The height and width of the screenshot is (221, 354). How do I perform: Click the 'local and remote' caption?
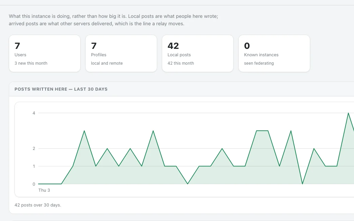tap(107, 63)
